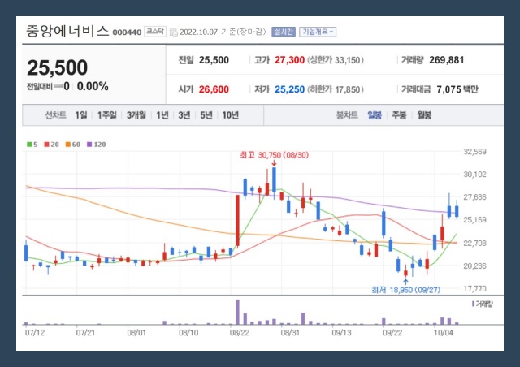Switch to 주봉 weekly candle chart
The height and width of the screenshot is (367, 520).
pyautogui.click(x=399, y=115)
